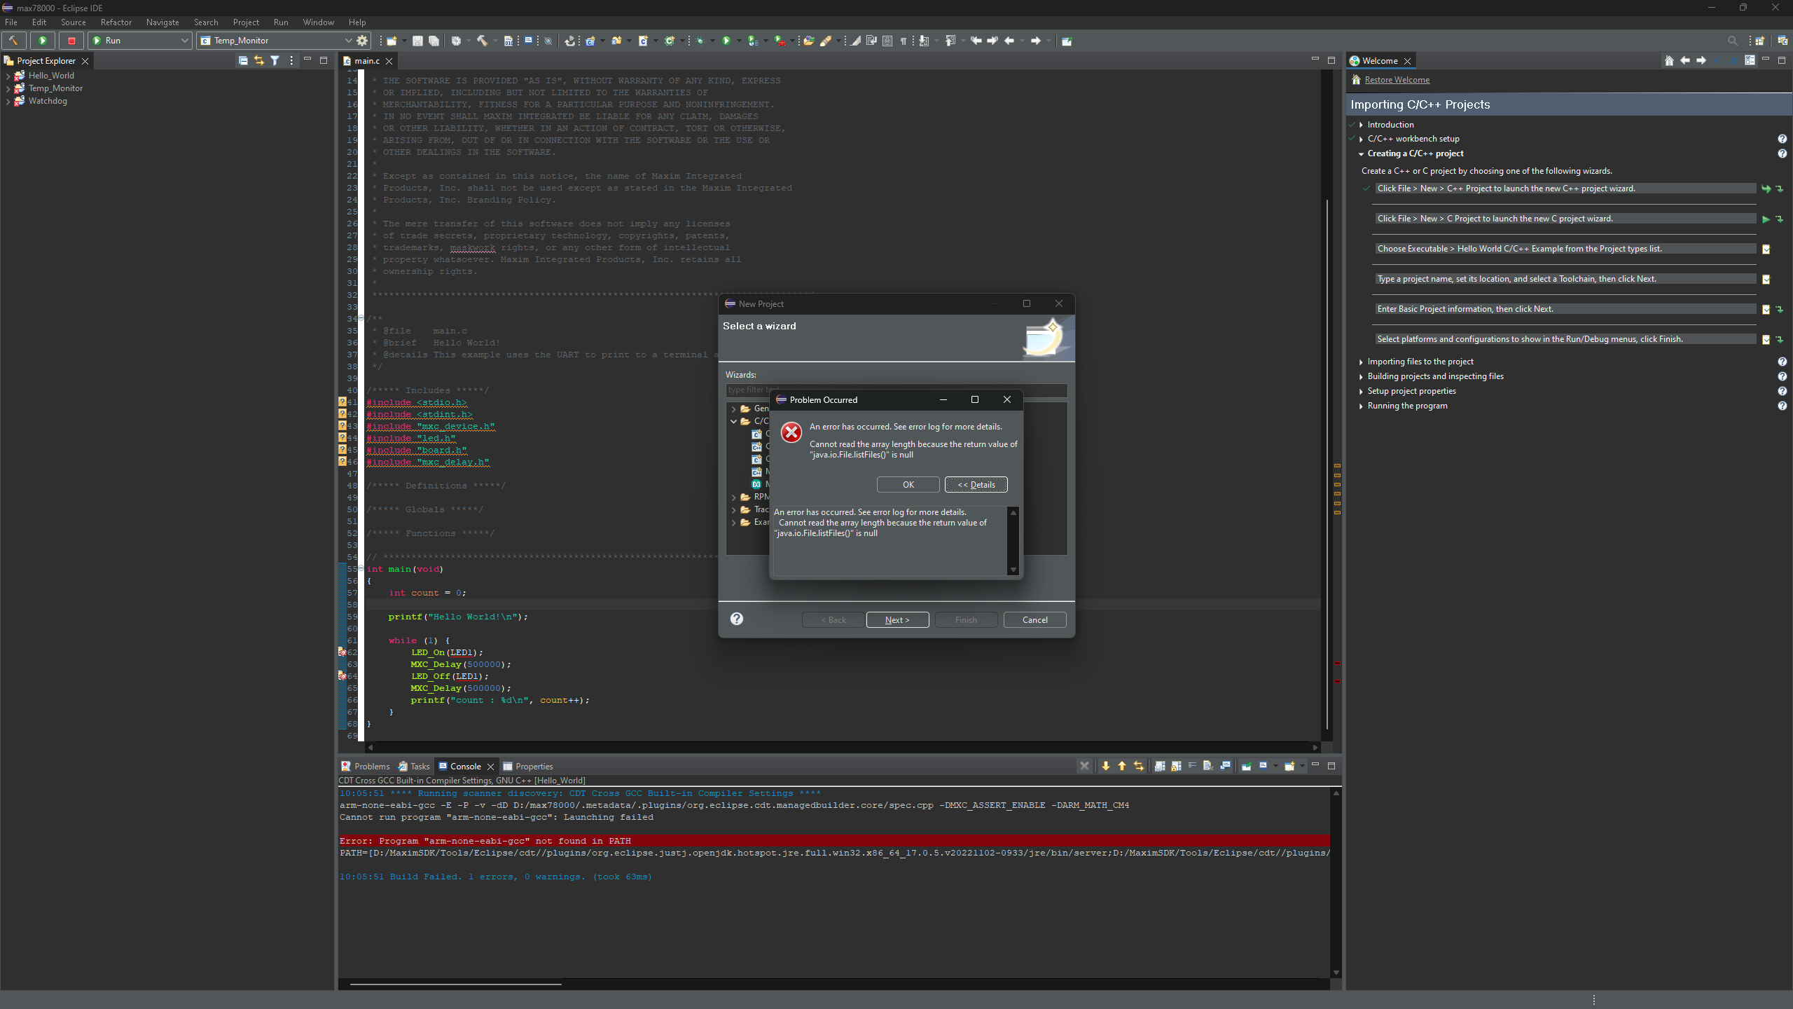Viewport: 1793px width, 1009px height.
Task: Launch the program with the green Run icon
Action: 726,40
